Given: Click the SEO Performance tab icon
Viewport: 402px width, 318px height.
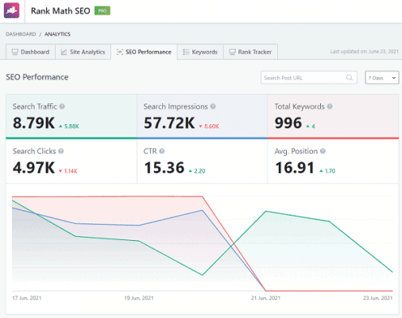Looking at the screenshot, I should pyautogui.click(x=120, y=52).
